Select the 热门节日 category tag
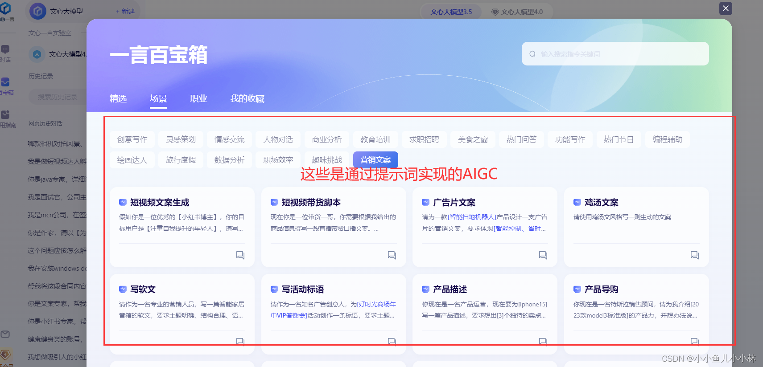763x367 pixels. click(619, 139)
